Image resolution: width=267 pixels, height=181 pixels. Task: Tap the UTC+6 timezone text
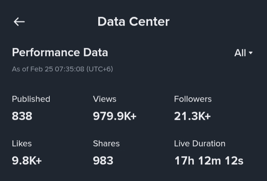[99, 69]
